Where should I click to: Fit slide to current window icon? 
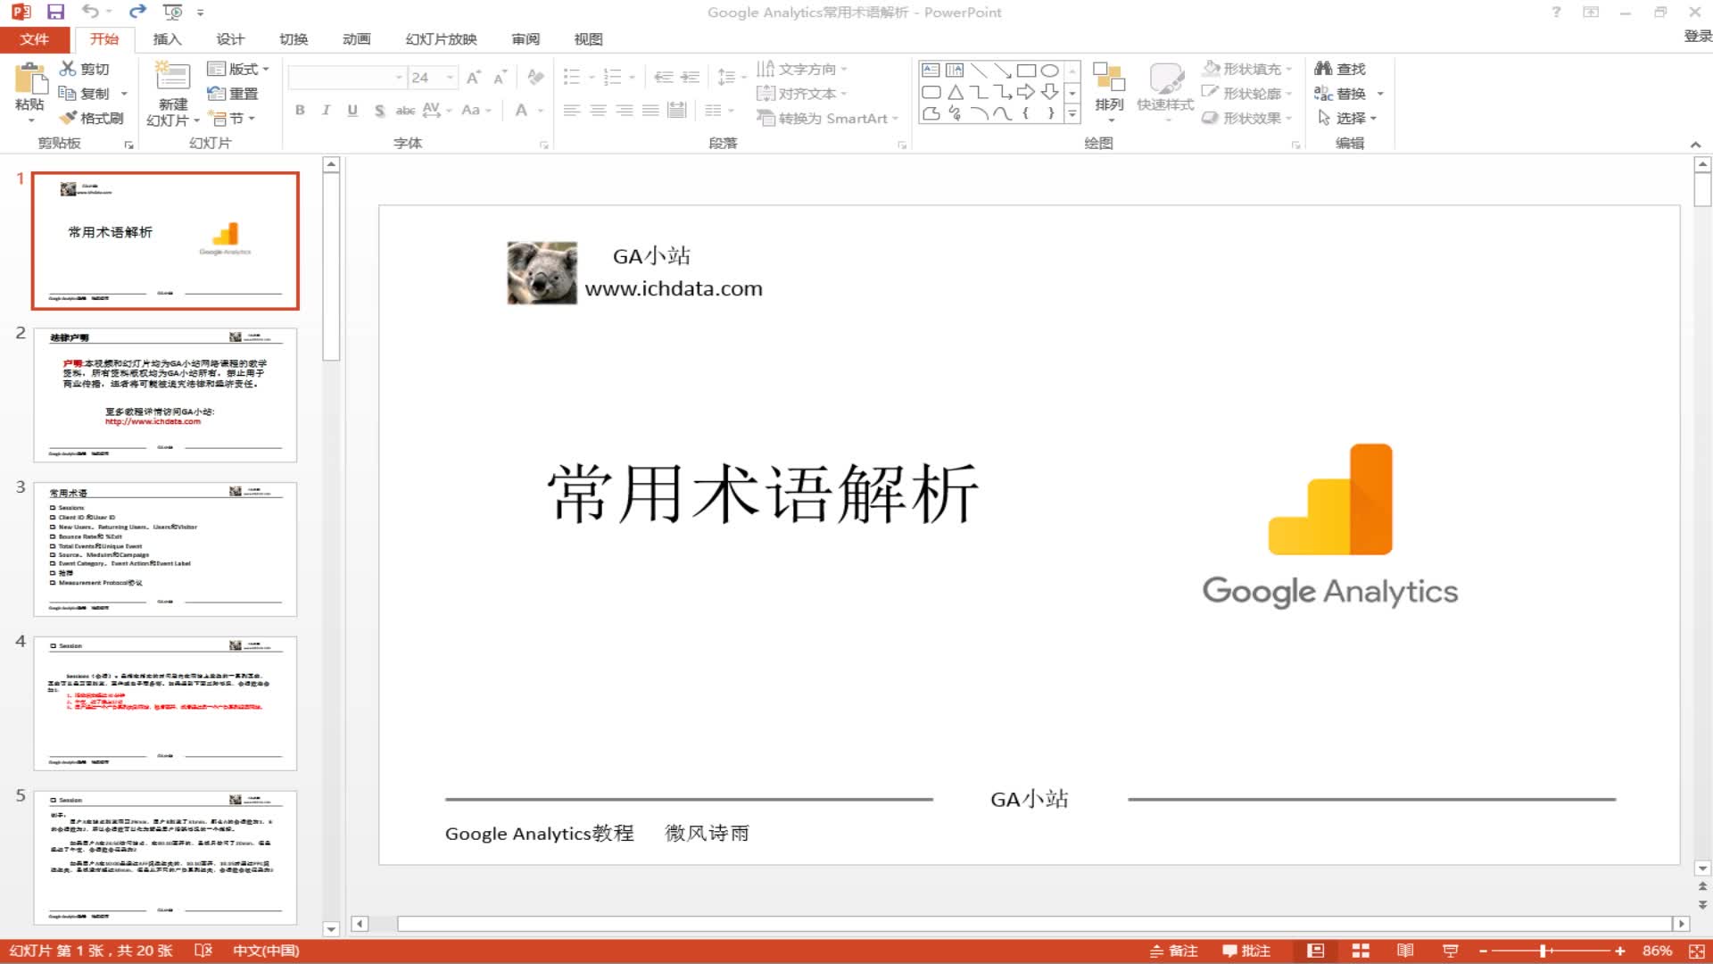click(1696, 952)
